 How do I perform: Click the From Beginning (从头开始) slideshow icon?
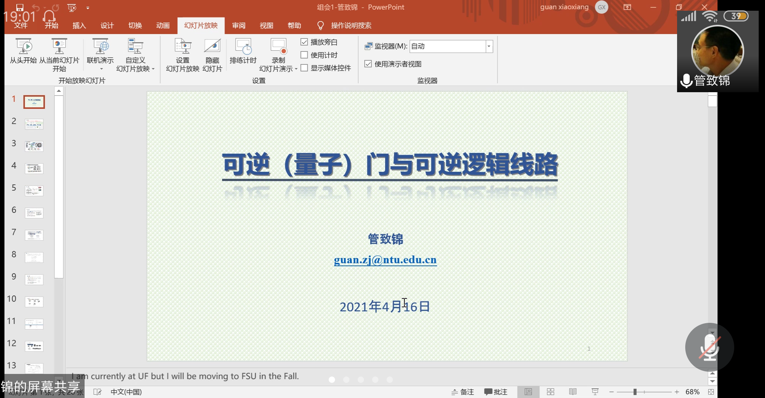23,47
